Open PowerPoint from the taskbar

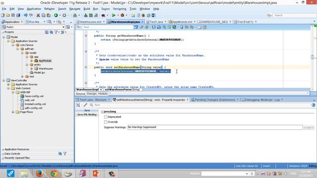point(96,174)
